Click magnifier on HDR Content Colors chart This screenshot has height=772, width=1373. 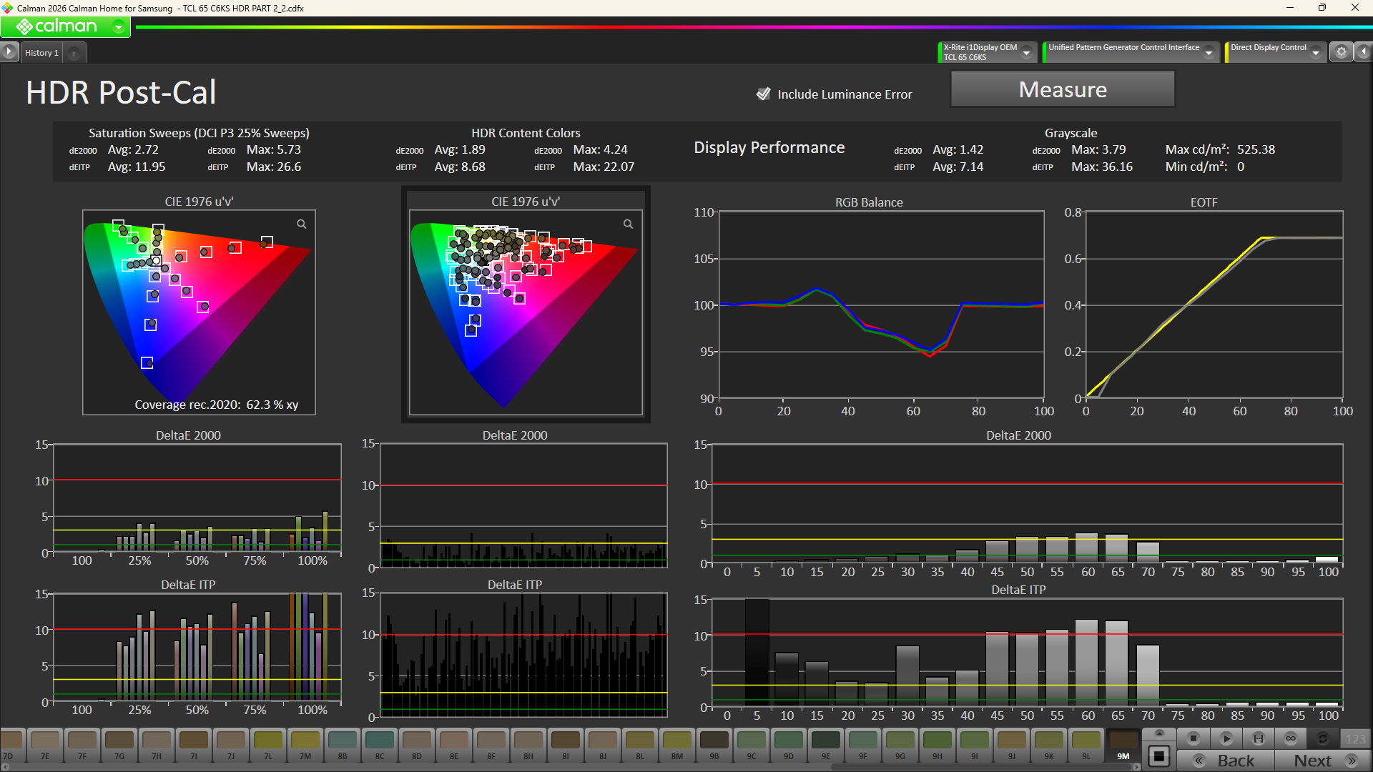pos(628,224)
